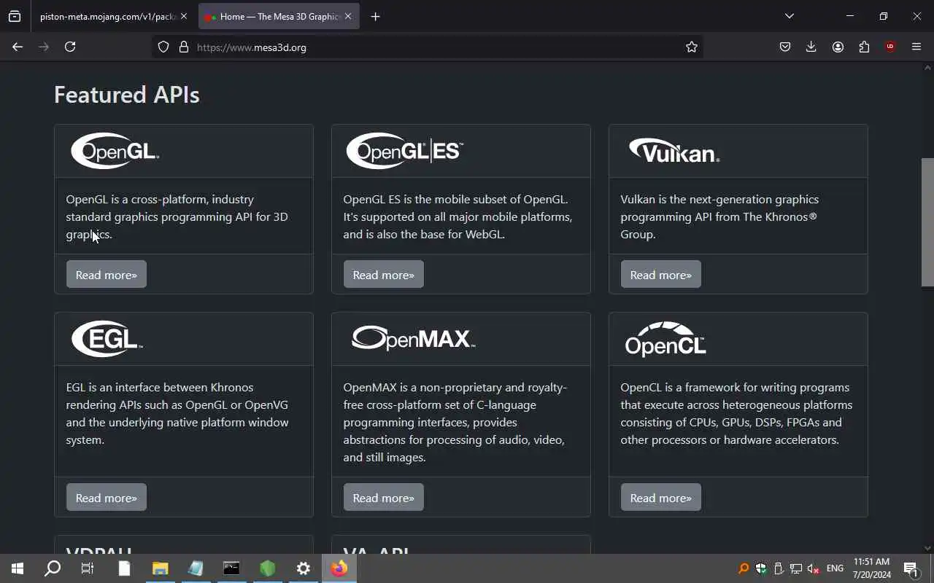Screen dimensions: 934x583
Task: Click the muted volume tray icon
Action: pyautogui.click(x=814, y=568)
